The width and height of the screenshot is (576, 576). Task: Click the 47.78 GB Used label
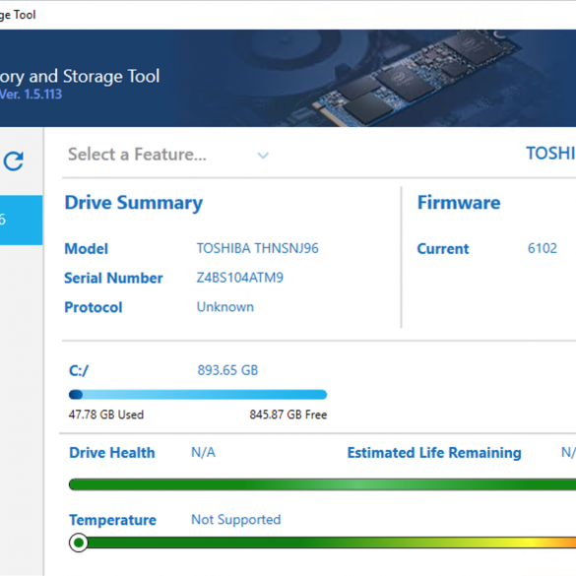click(x=106, y=415)
